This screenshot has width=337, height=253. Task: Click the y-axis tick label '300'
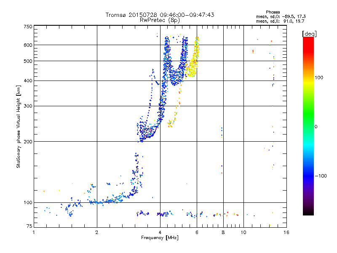28,106
